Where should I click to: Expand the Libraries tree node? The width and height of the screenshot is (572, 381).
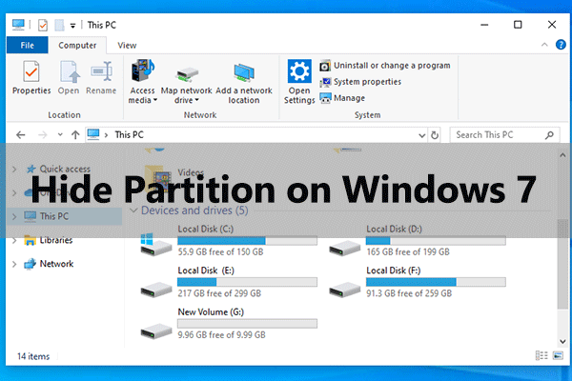click(14, 240)
